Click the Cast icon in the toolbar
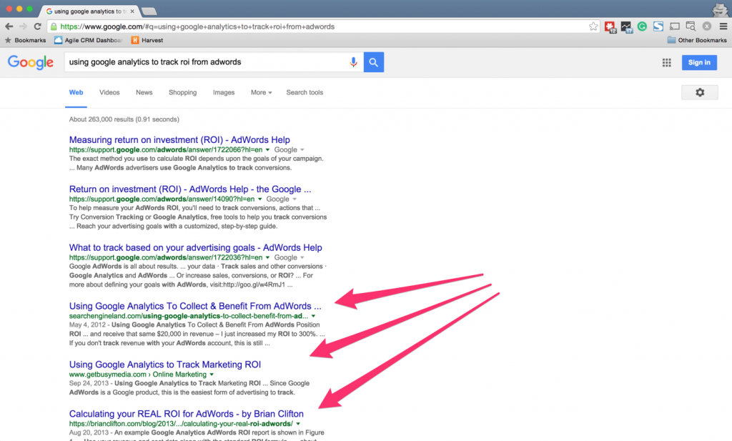This screenshot has height=441, width=732. click(675, 26)
